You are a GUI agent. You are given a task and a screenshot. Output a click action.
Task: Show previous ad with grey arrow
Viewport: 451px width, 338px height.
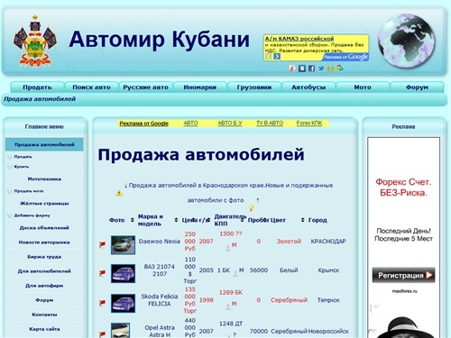[x=269, y=57]
